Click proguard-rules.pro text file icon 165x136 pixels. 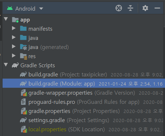[23, 102]
